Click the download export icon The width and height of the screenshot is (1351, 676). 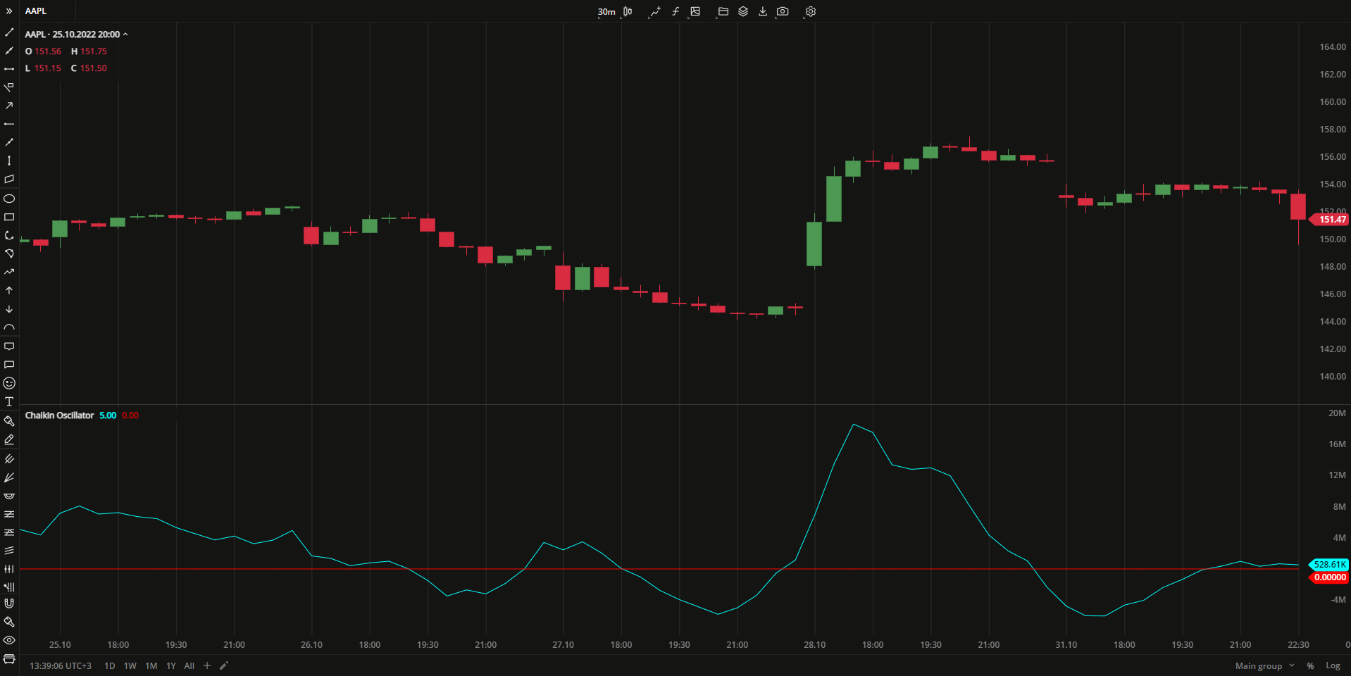763,11
